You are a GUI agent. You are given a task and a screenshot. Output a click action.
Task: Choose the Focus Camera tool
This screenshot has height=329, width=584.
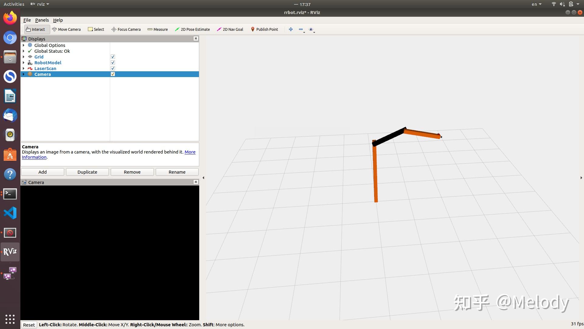126,29
